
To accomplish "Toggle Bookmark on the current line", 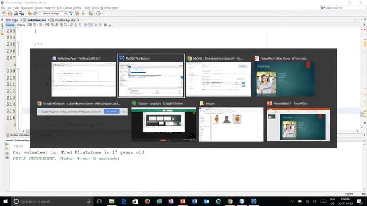I will 80,25.
